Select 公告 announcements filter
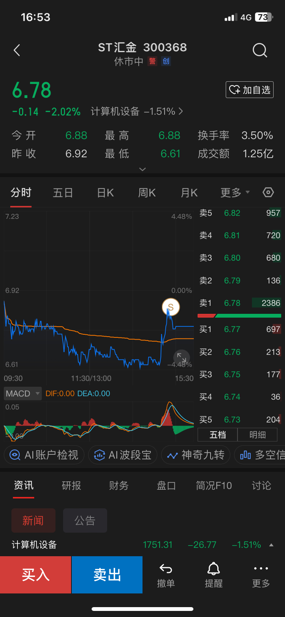Screen dimensions: 285x617 85,520
